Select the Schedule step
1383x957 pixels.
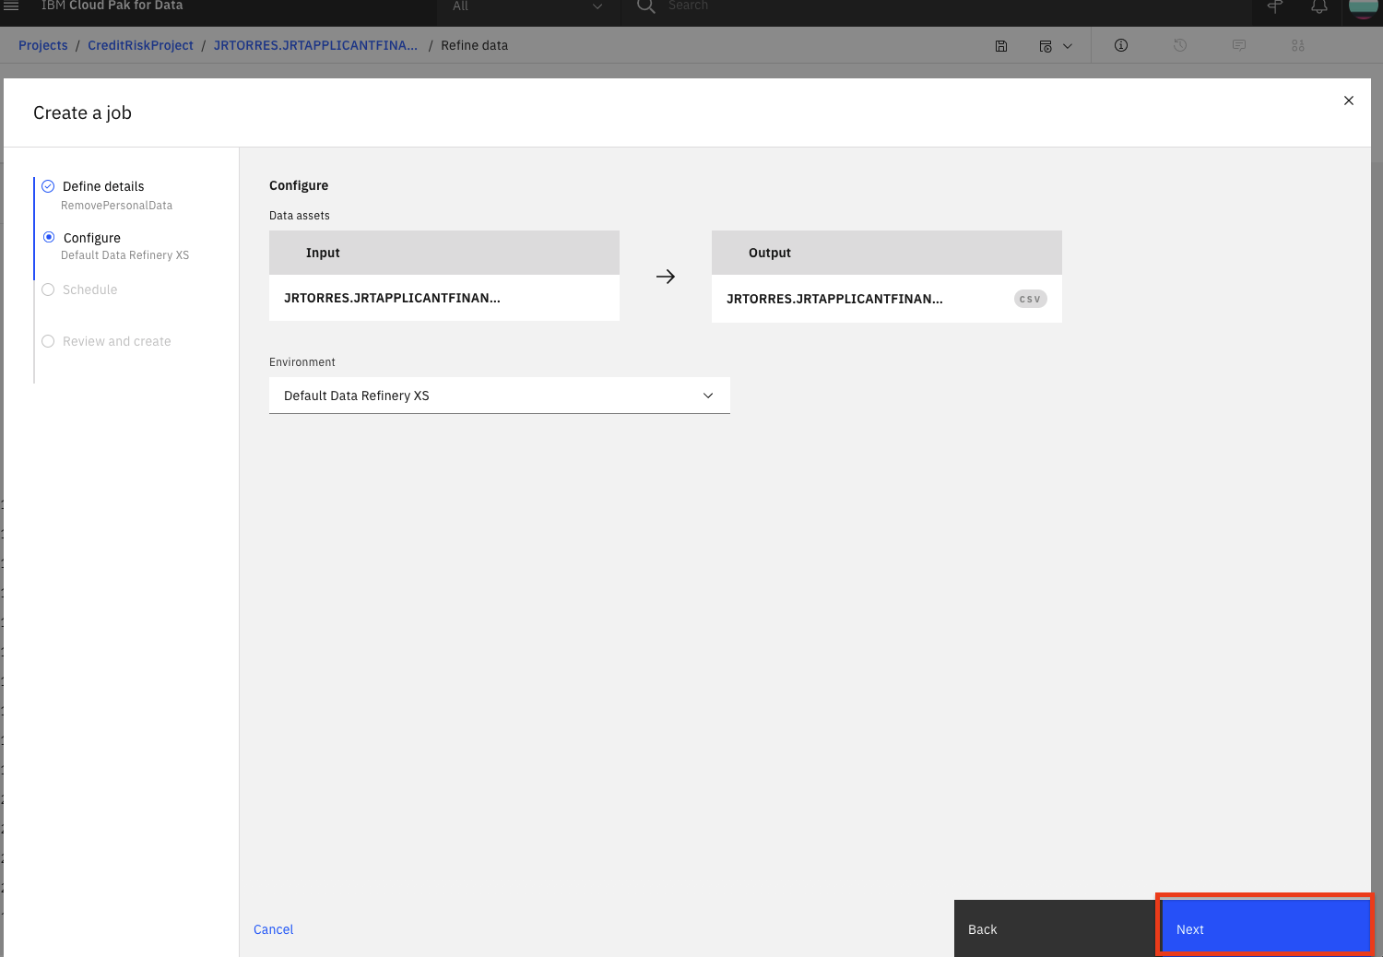point(90,289)
